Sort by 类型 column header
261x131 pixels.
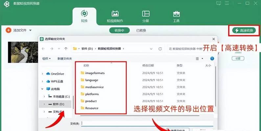(x=179, y=65)
